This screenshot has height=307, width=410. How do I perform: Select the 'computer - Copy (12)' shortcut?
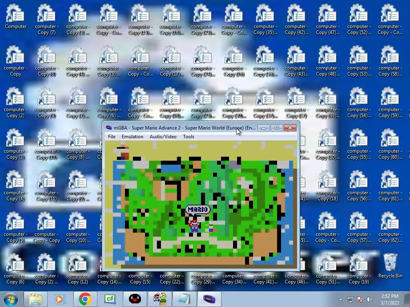point(78,269)
